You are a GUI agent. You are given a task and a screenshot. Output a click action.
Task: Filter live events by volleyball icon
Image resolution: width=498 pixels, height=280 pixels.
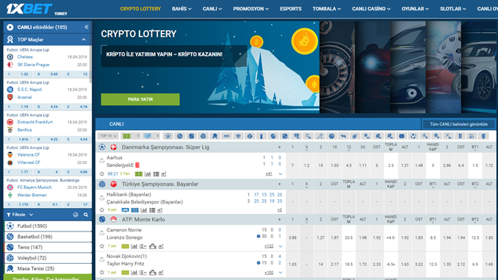tap(203, 136)
